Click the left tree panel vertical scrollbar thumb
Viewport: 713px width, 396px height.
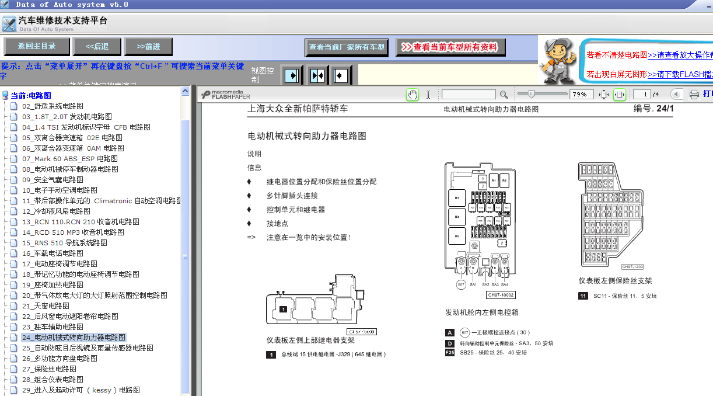click(x=186, y=257)
